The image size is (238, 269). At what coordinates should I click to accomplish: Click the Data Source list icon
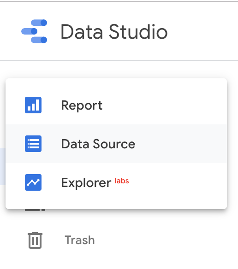[x=33, y=144]
